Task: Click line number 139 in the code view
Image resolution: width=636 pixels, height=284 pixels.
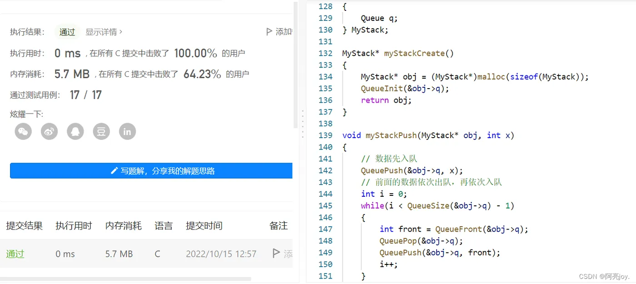Action: pos(326,135)
